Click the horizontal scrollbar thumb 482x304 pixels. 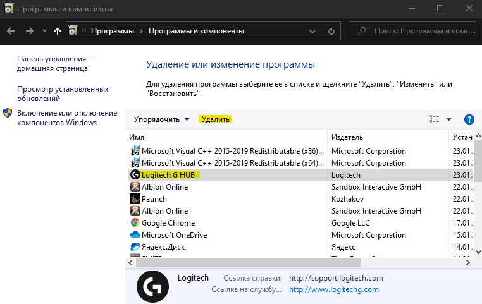point(248,263)
